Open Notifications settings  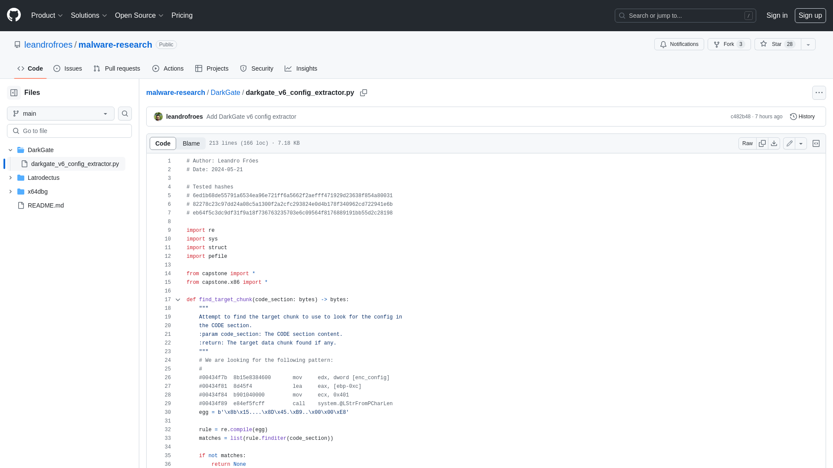(679, 44)
